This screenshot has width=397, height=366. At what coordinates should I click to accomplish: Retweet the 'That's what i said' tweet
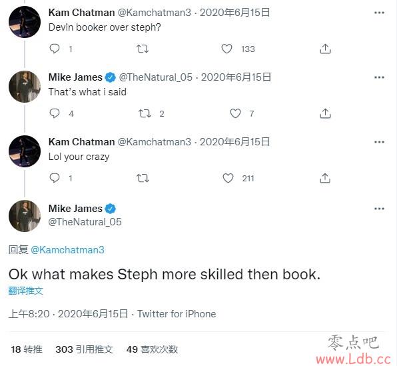(145, 113)
